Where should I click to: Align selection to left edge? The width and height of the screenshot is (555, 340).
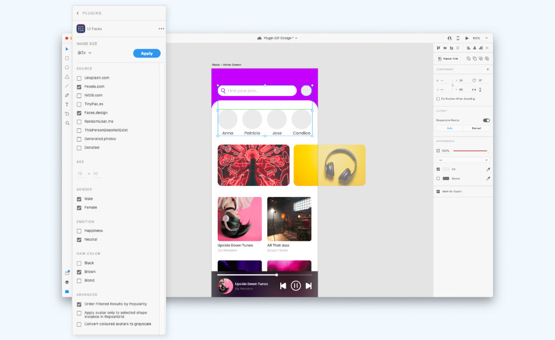(x=468, y=48)
